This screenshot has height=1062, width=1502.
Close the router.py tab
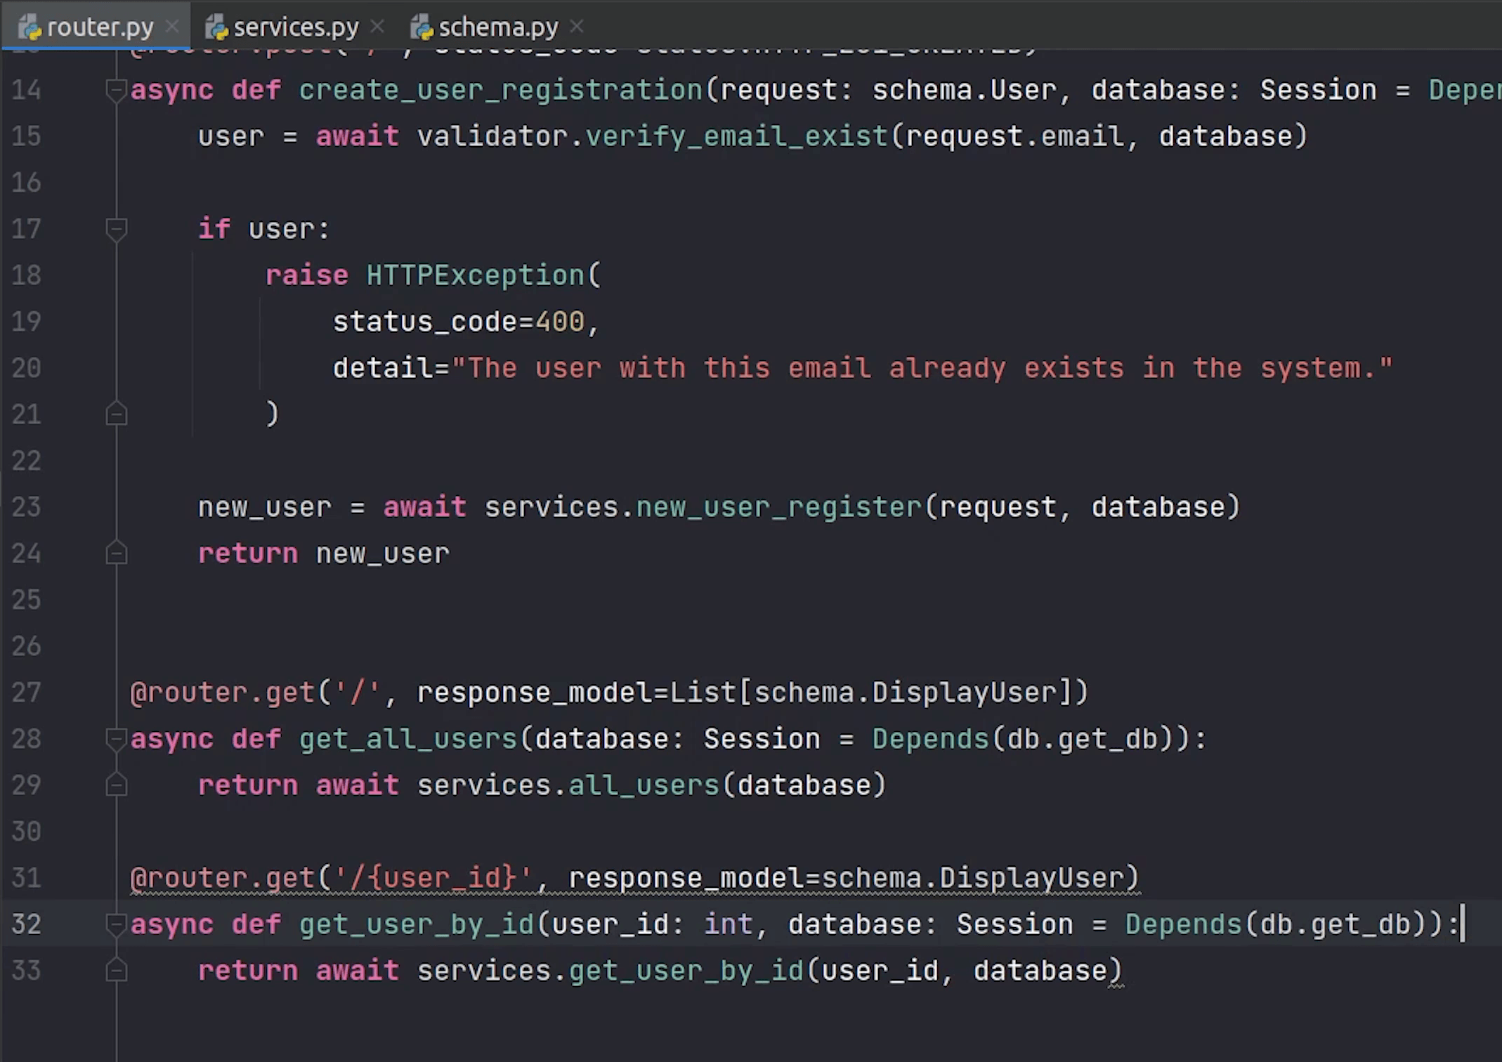pyautogui.click(x=172, y=27)
